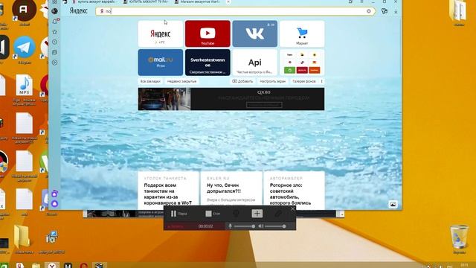Open the YouTube tile

point(208,33)
